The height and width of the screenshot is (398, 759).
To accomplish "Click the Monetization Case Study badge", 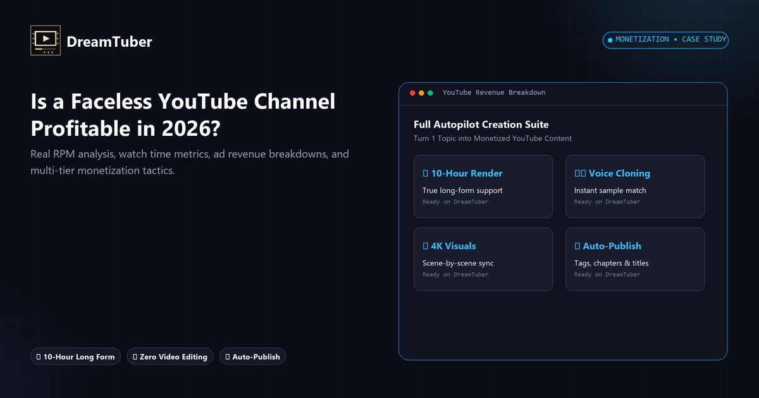I will [665, 40].
